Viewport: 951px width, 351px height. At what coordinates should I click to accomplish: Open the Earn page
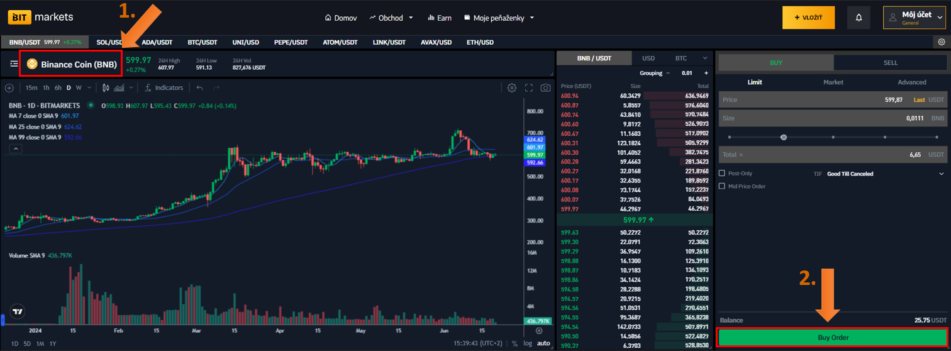pos(440,18)
